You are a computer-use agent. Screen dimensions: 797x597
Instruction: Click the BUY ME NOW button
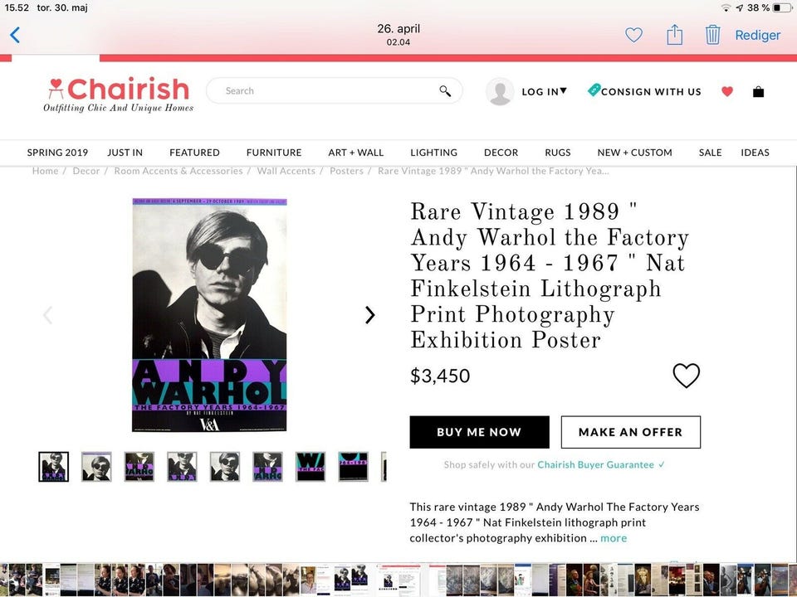coord(479,432)
